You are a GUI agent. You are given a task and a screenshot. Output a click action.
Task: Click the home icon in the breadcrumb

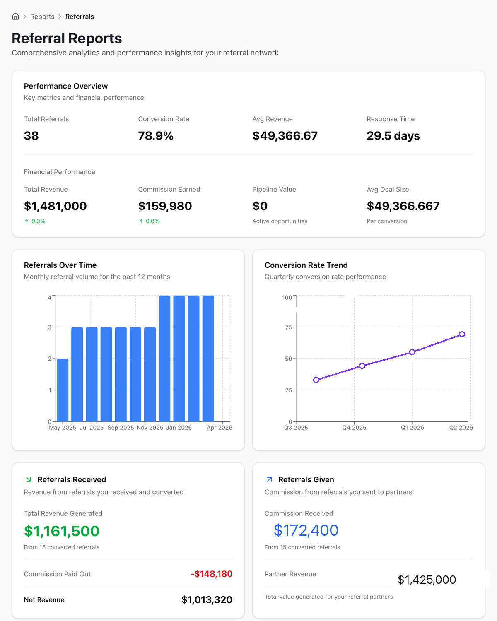point(15,17)
